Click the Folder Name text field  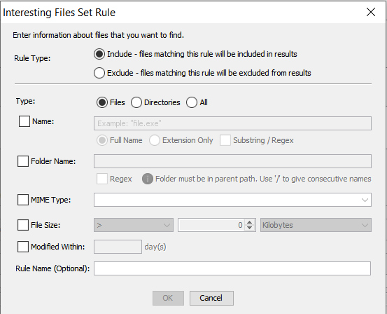coord(232,161)
